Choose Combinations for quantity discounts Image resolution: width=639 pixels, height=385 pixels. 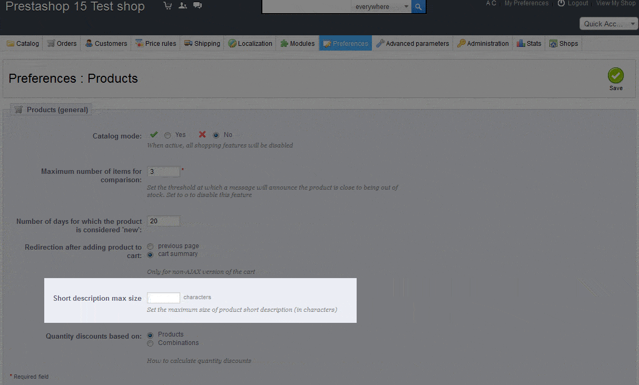point(151,343)
